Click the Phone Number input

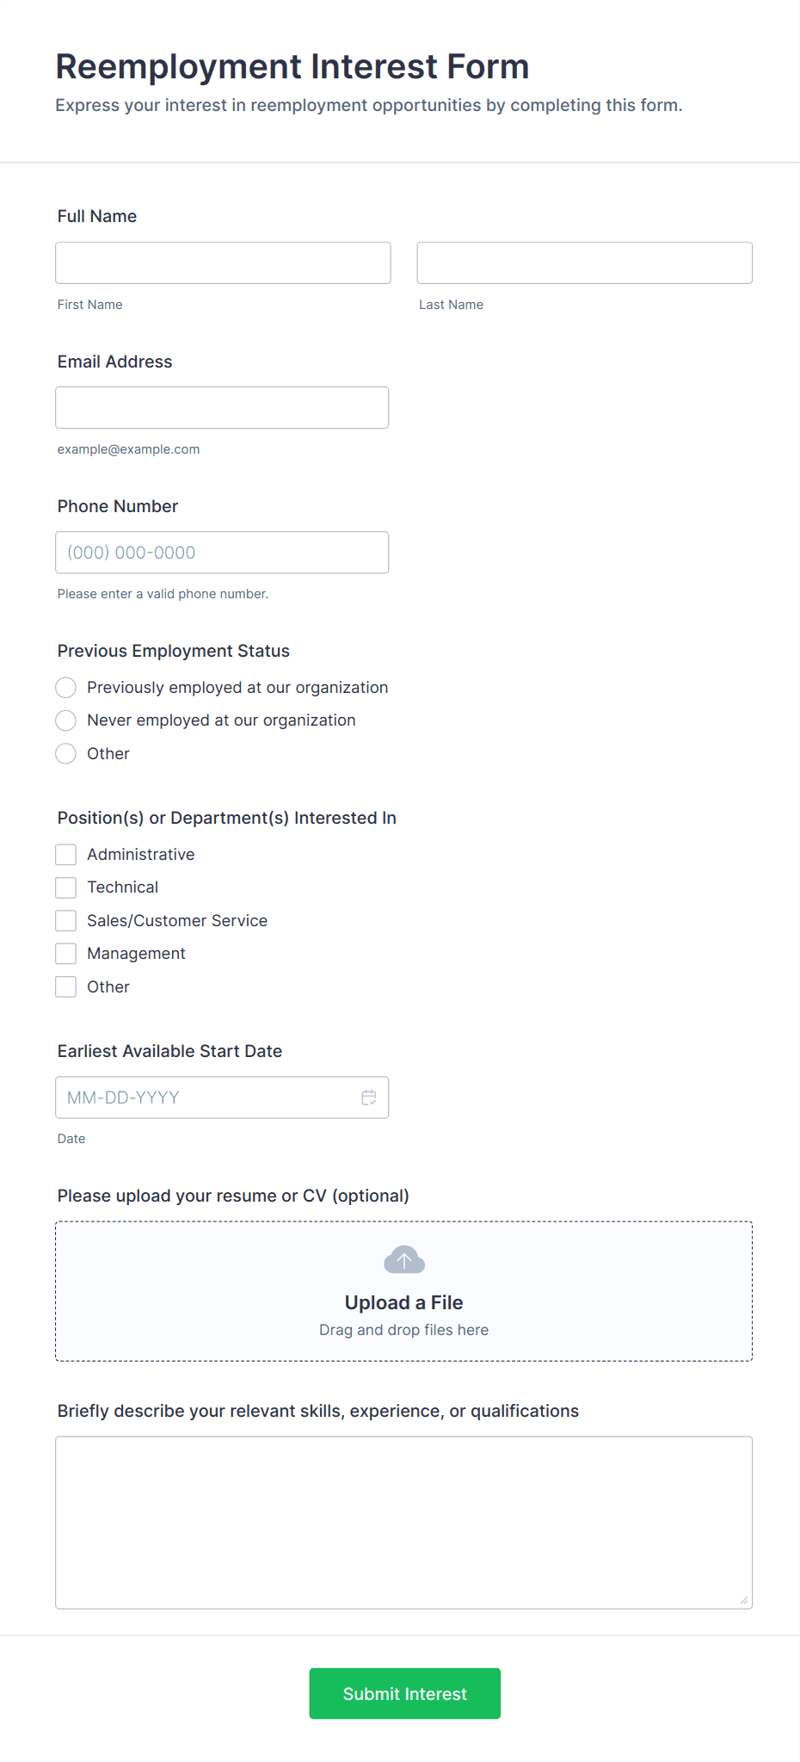(x=222, y=553)
